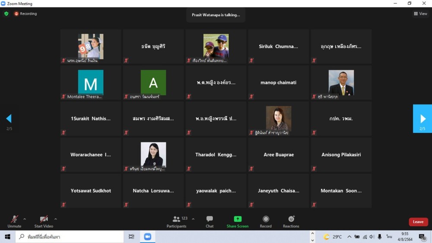Click the Share Screen icon
The image size is (432, 243).
pyautogui.click(x=238, y=221)
